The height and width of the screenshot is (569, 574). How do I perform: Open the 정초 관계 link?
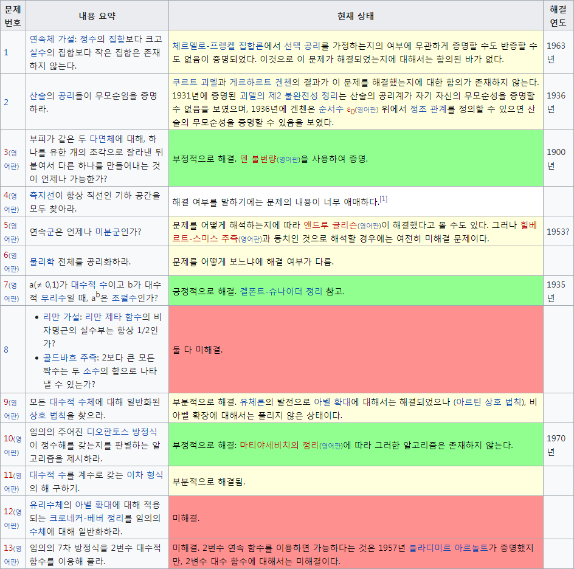428,109
